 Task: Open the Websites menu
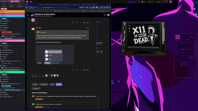coord(59,11)
